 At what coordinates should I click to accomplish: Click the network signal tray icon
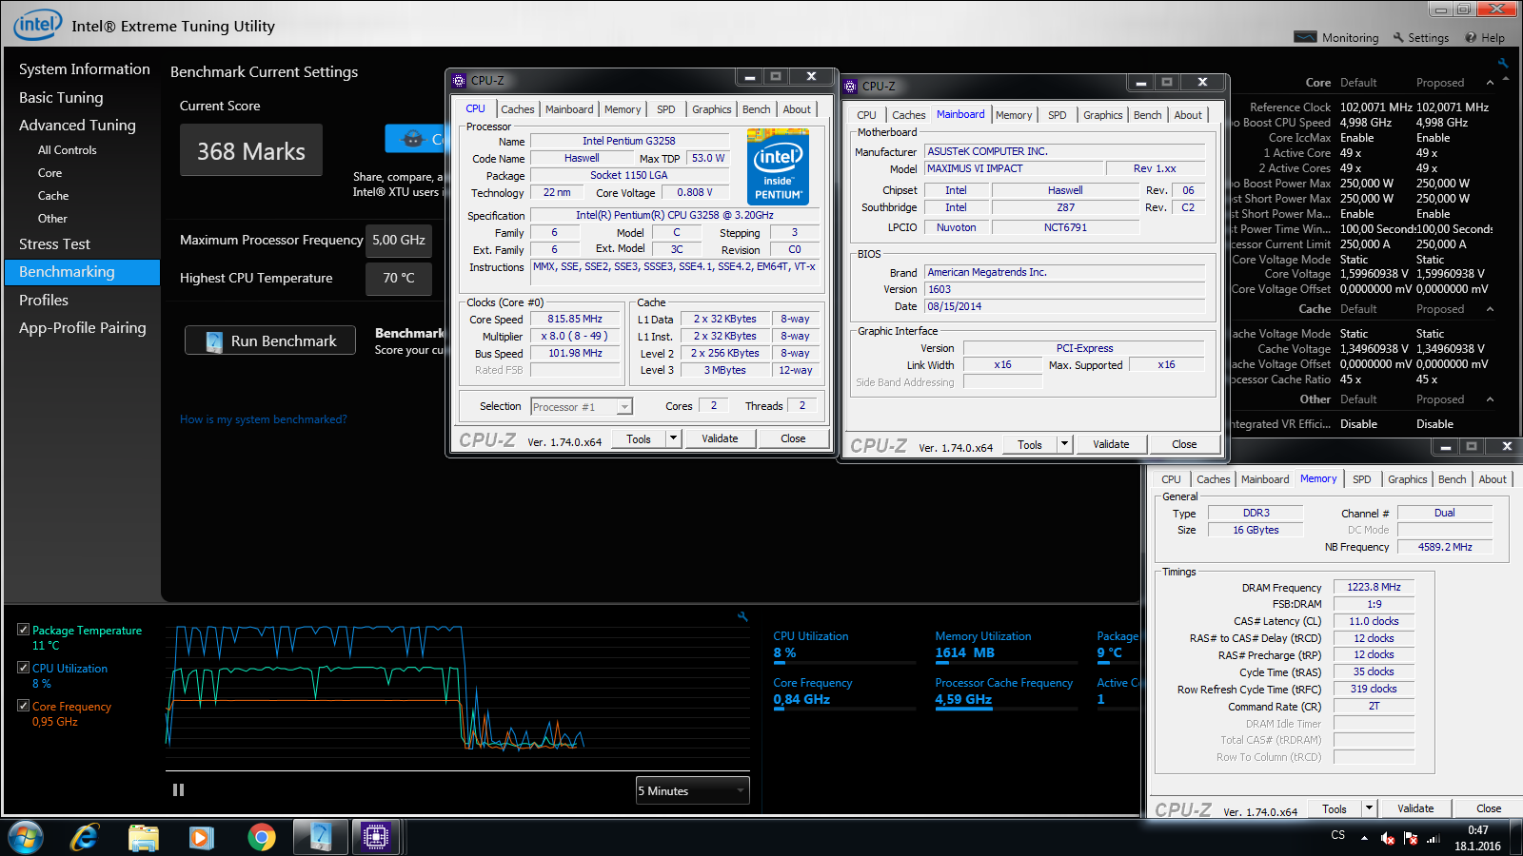point(1433,838)
